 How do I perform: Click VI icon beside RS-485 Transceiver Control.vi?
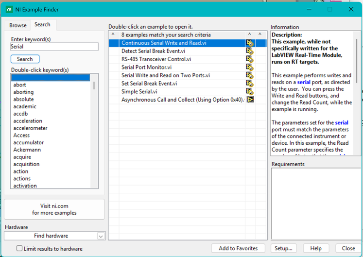point(250,59)
